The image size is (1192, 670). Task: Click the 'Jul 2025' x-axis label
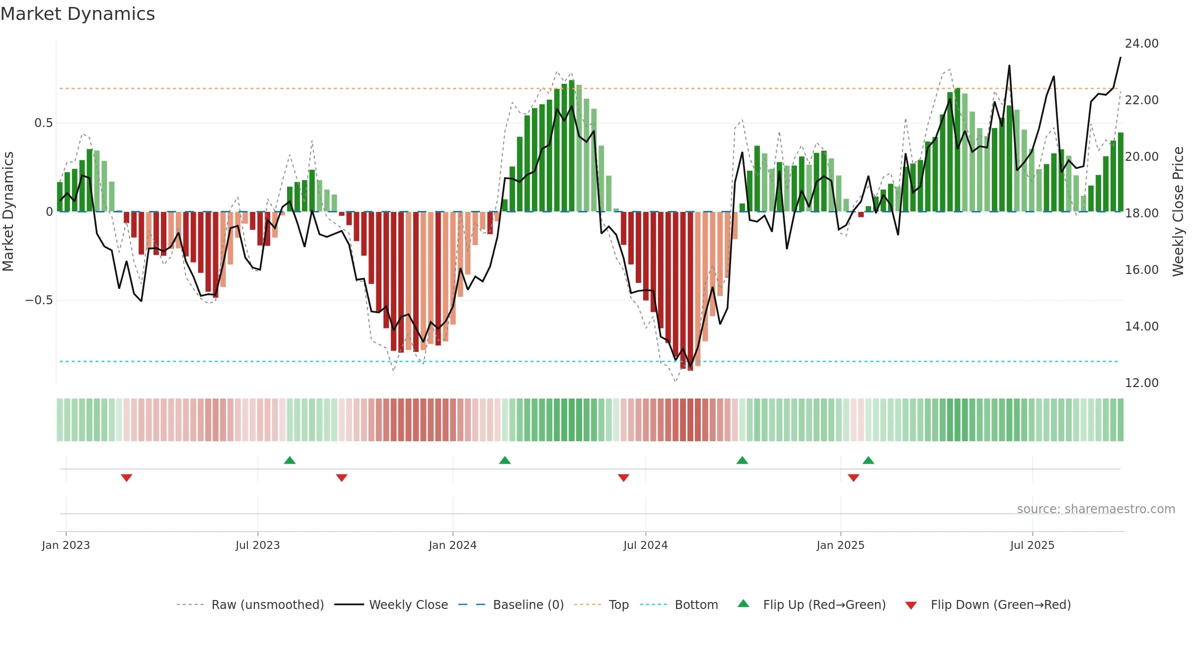(1033, 545)
